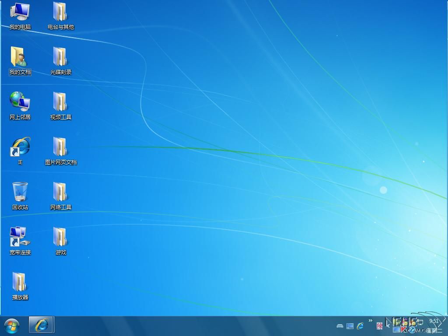Select the 播放器 folder icon
The image size is (448, 336).
point(20,286)
